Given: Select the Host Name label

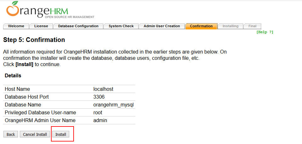Looking at the screenshot, I should pyautogui.click(x=17, y=89).
